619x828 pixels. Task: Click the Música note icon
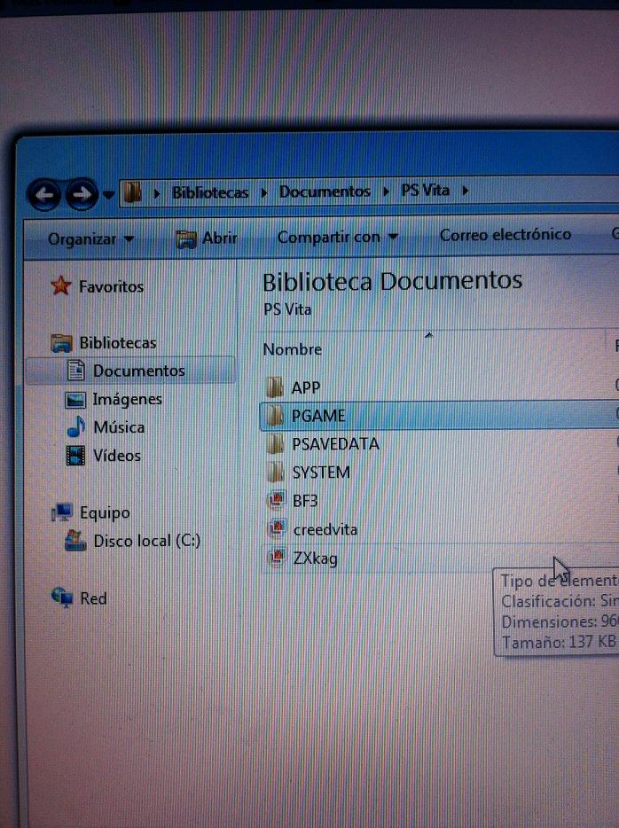click(76, 426)
